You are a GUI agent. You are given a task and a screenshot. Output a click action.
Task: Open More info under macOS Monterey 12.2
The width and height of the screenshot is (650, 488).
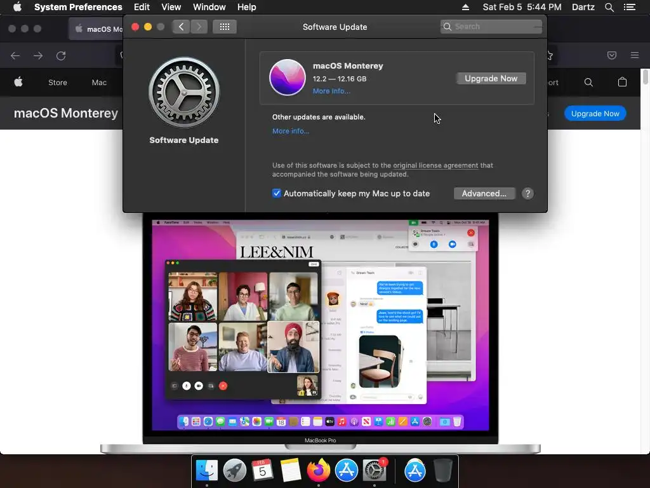tap(331, 91)
